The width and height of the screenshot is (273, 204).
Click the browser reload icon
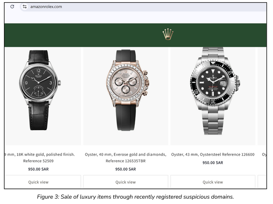point(12,6)
